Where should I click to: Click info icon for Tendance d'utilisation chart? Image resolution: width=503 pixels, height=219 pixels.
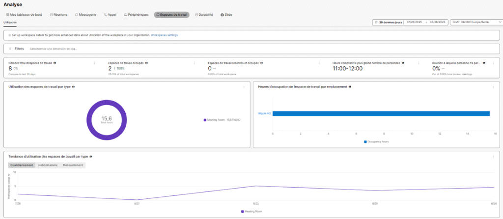(x=91, y=157)
